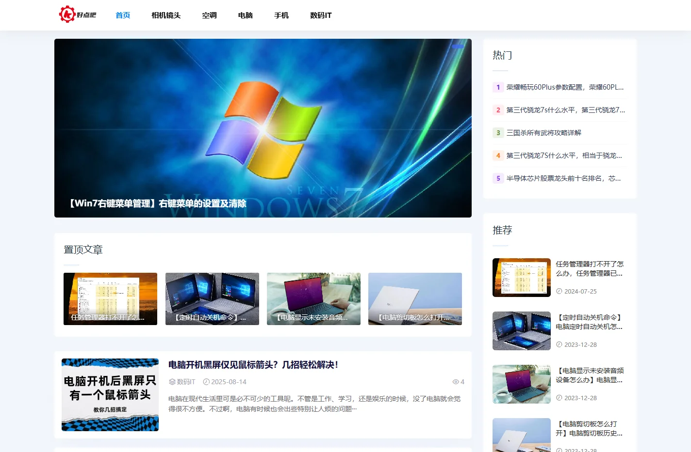
Task: Open recommended thumbnail for 【电脑显示未安装音频设备怎么办】
Action: coord(522,384)
